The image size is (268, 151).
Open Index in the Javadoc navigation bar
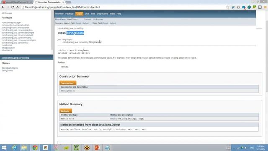tap(112, 14)
